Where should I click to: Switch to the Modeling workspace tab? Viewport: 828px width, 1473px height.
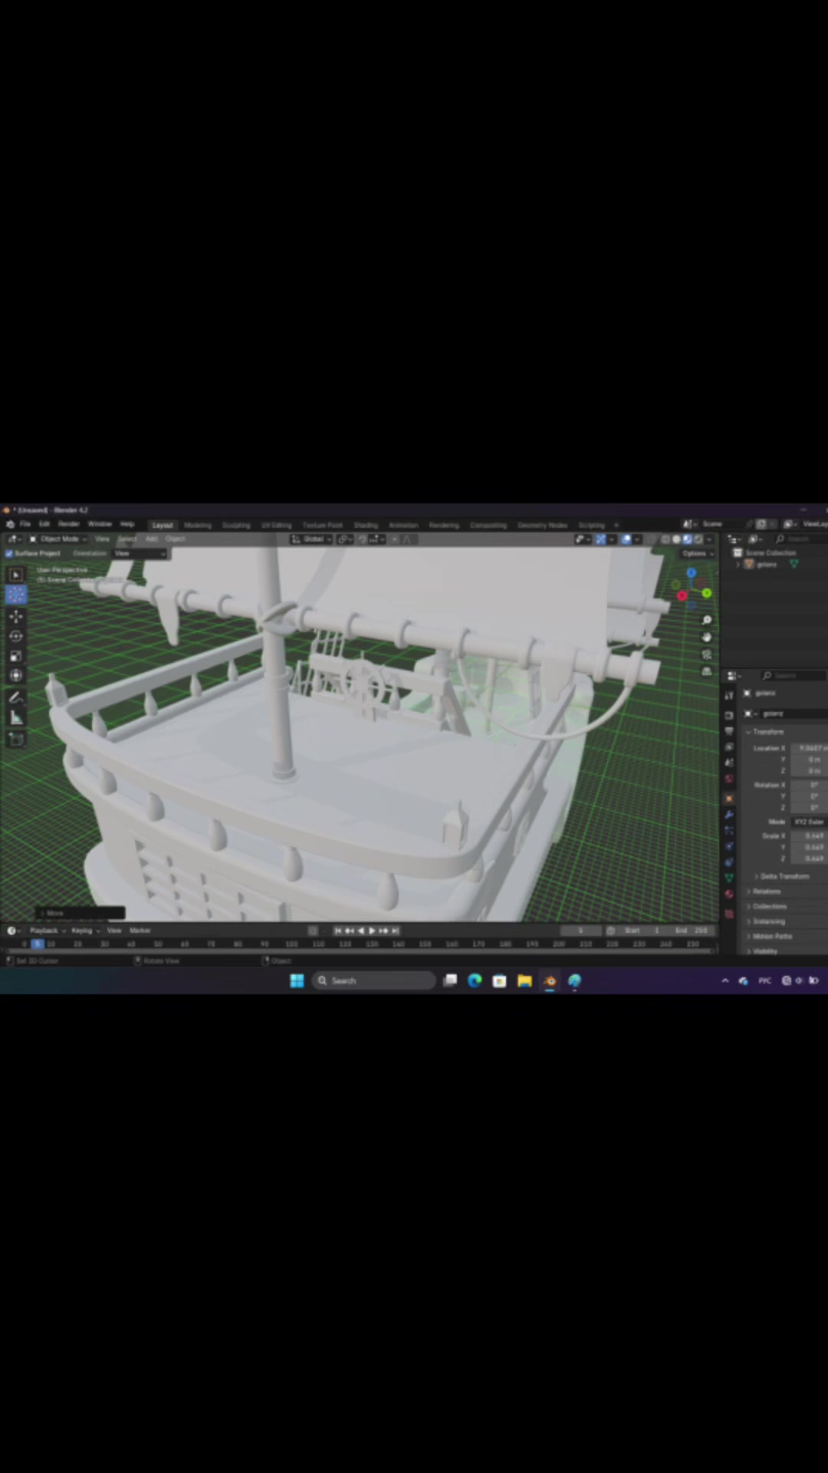pyautogui.click(x=197, y=526)
